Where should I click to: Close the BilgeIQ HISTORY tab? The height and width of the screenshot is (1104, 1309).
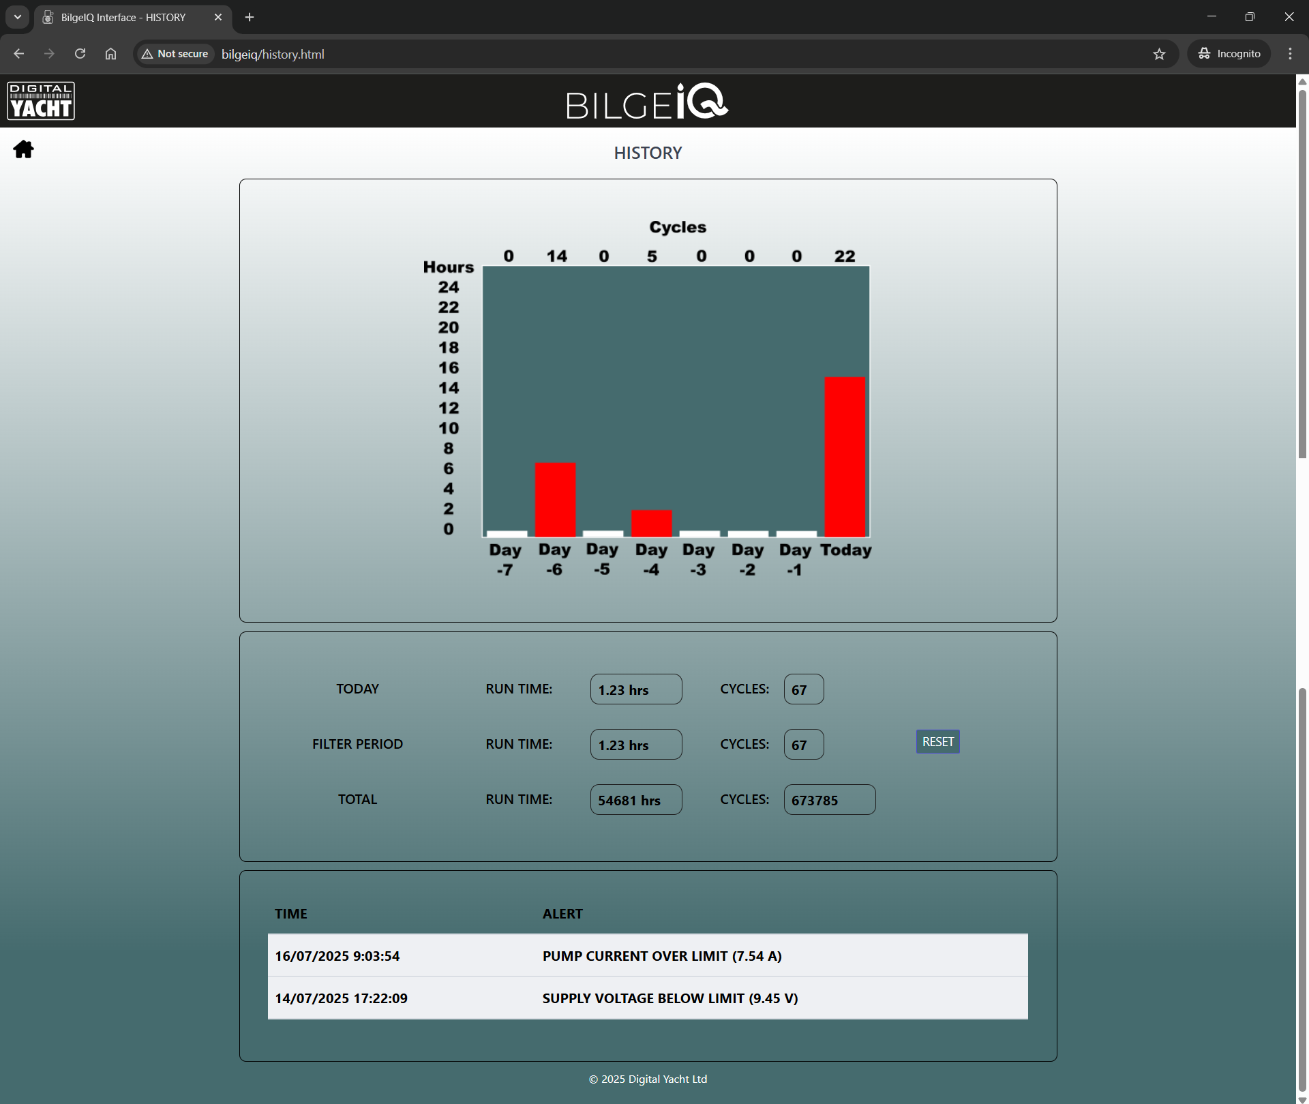(x=218, y=17)
